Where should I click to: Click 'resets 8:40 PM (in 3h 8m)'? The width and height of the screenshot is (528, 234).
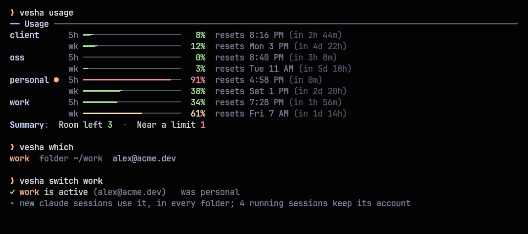pos(276,58)
